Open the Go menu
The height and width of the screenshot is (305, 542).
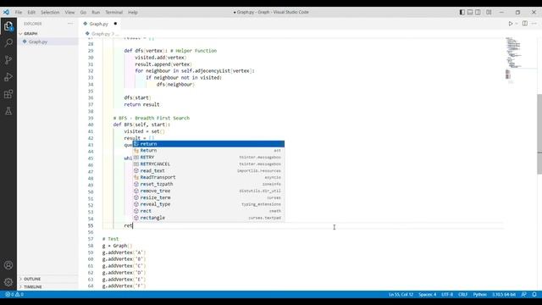pyautogui.click(x=83, y=12)
